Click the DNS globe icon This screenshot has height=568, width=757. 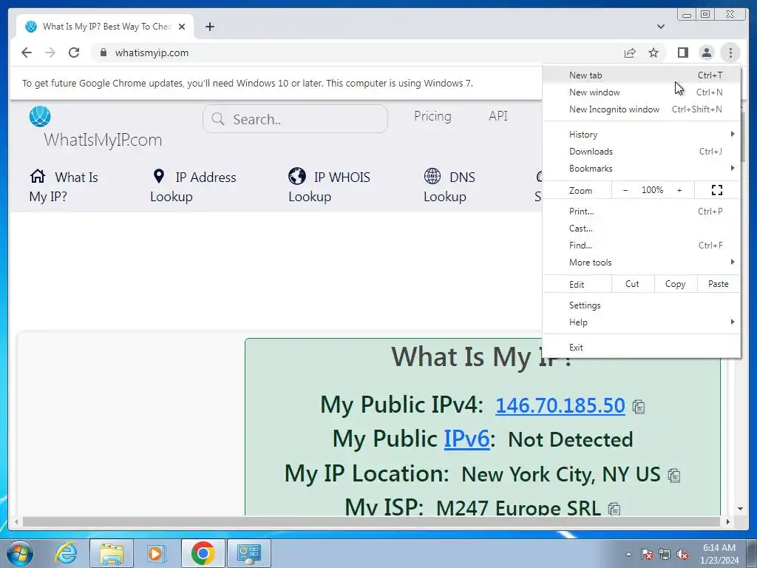click(432, 176)
